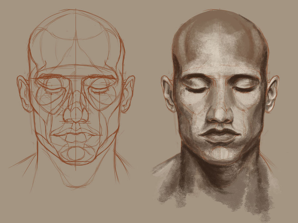Click the painted head's ear nearest the sketch
298x223 pixels.
[168, 94]
